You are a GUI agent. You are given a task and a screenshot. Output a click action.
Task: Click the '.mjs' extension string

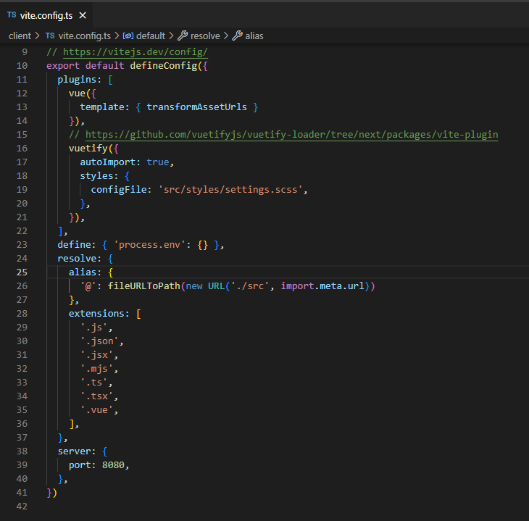96,369
